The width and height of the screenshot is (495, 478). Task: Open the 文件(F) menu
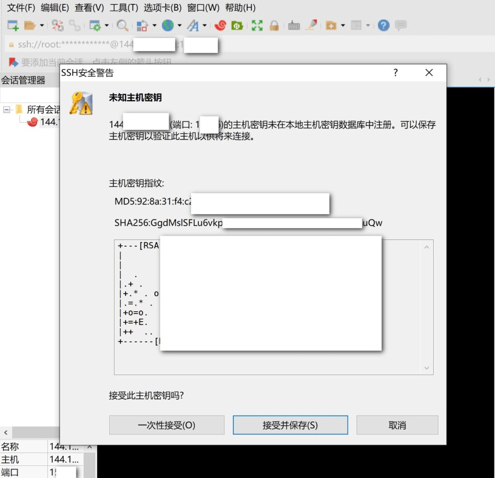click(21, 8)
